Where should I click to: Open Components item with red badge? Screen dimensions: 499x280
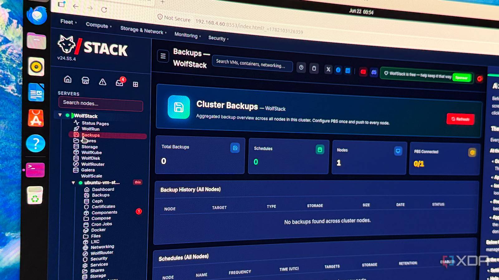coord(104,212)
